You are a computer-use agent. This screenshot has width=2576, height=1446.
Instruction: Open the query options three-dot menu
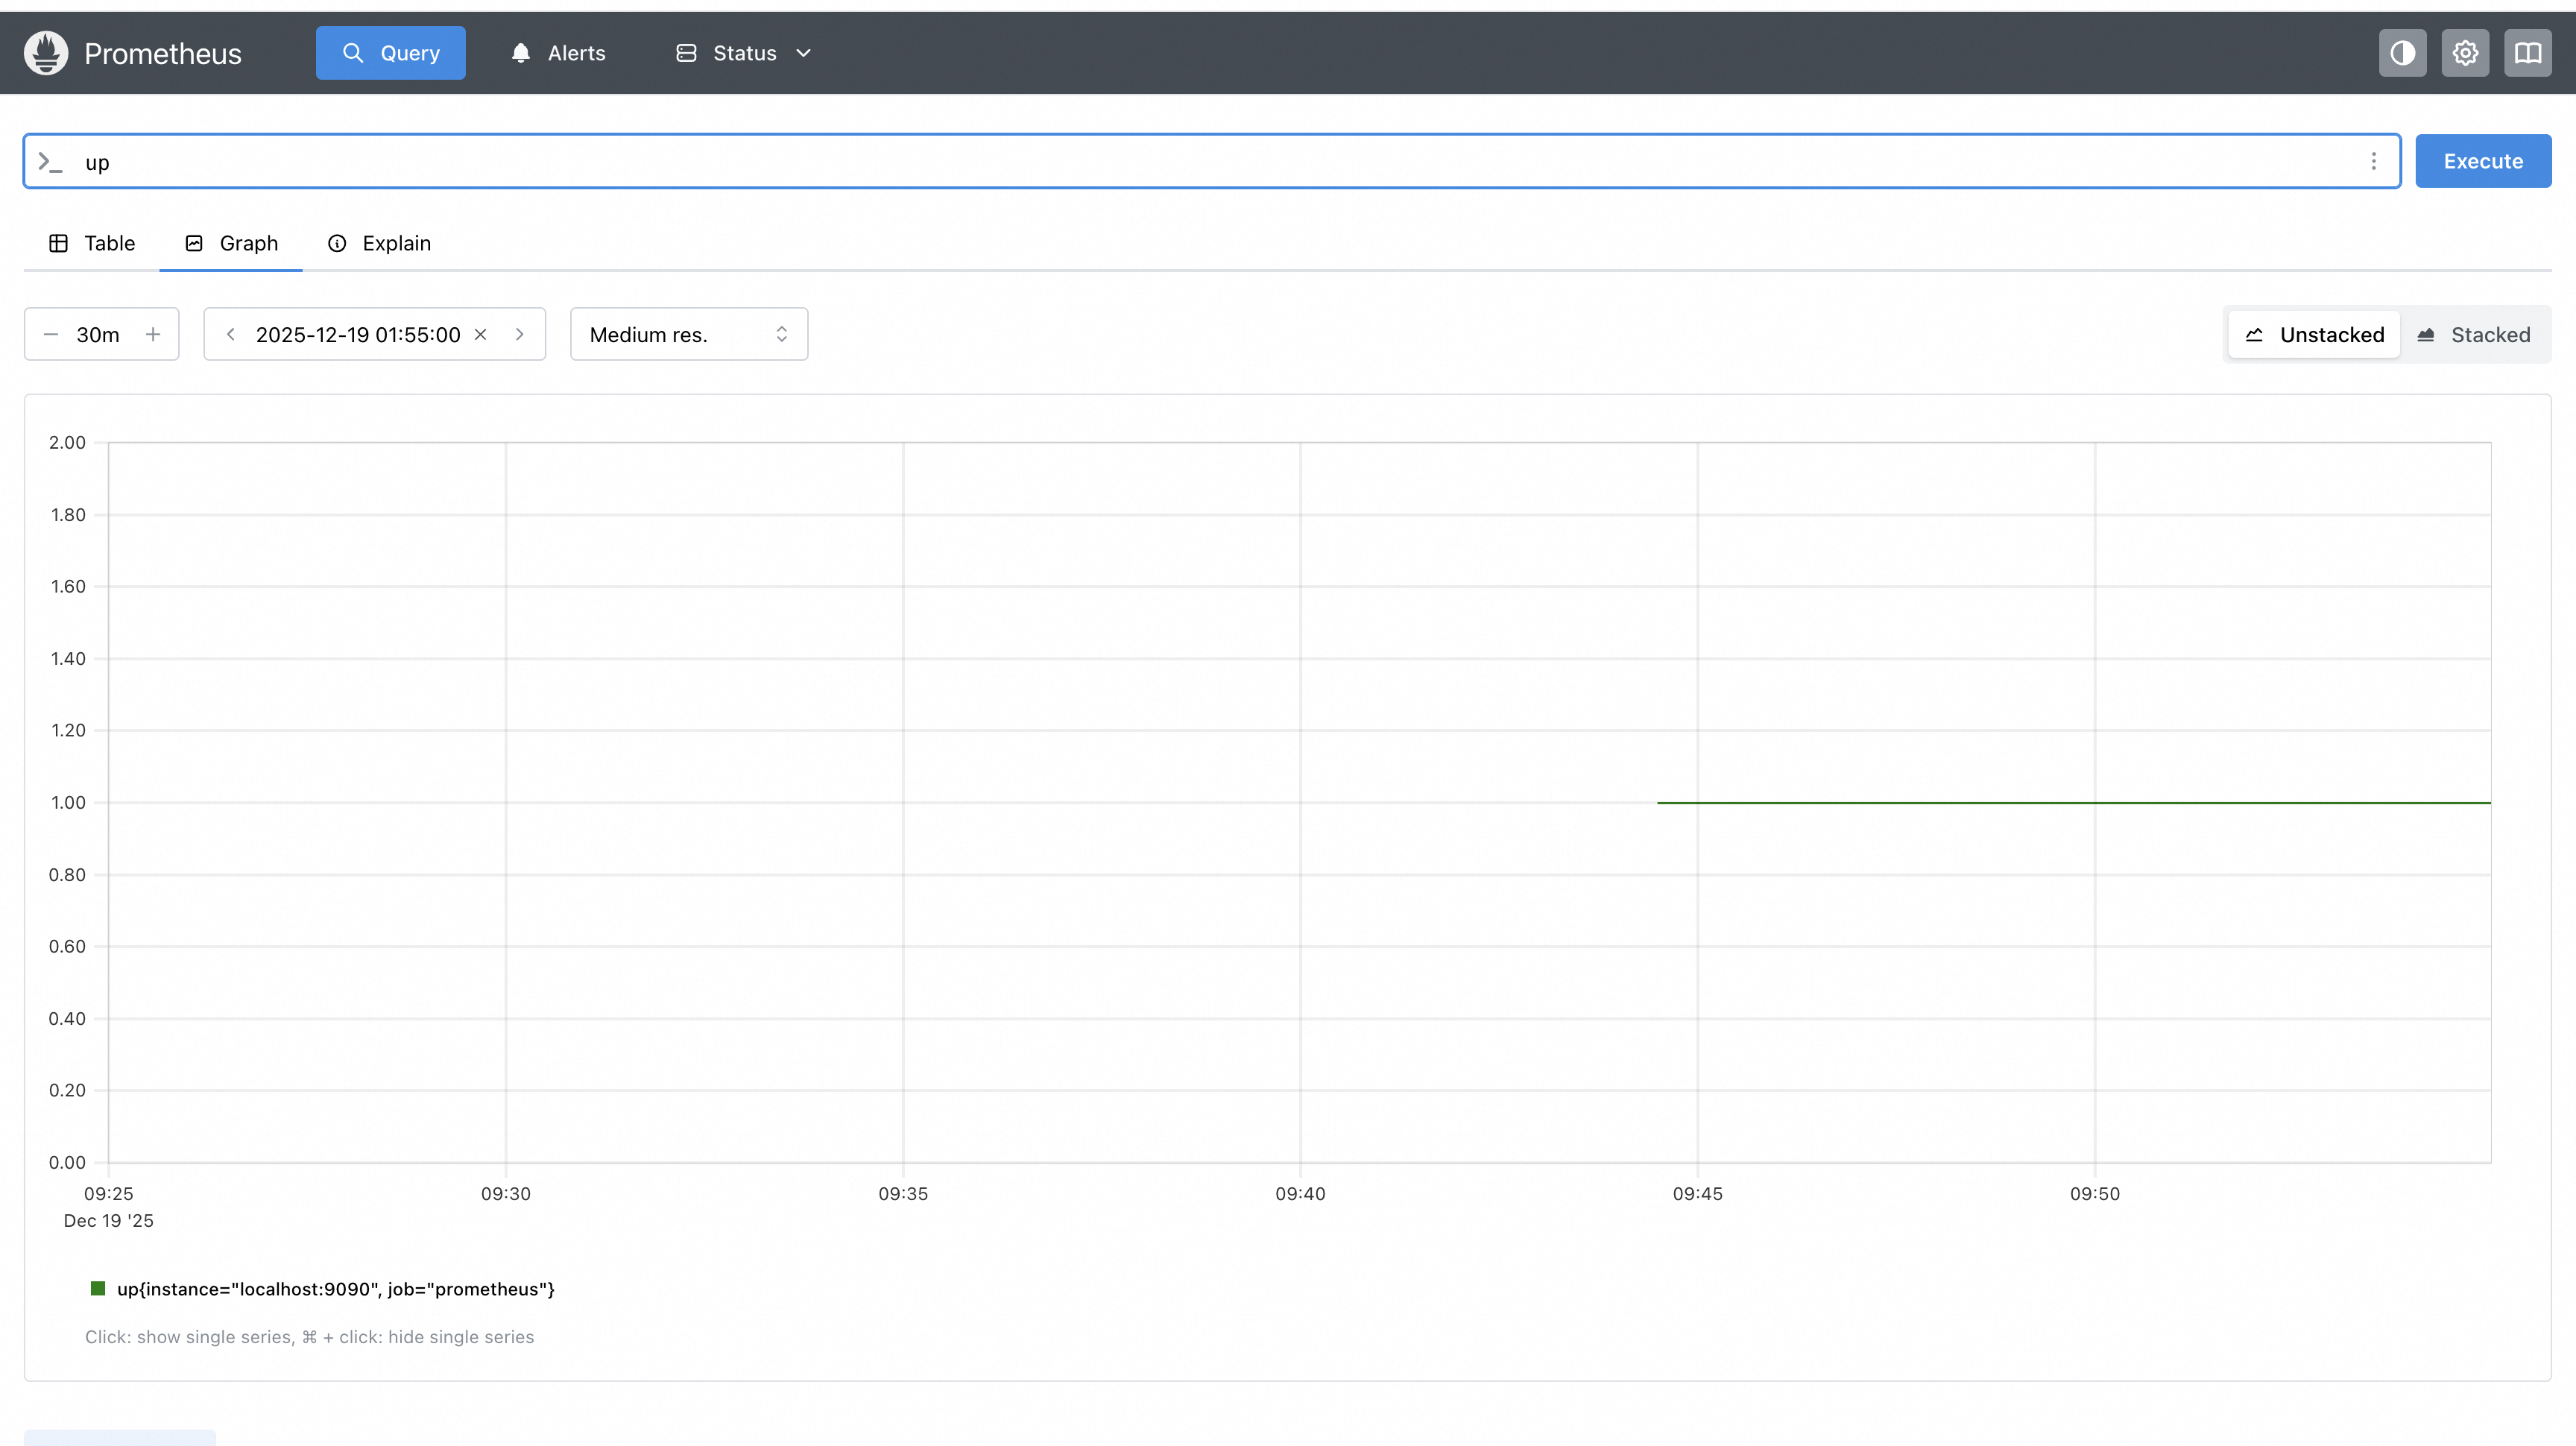(2373, 161)
